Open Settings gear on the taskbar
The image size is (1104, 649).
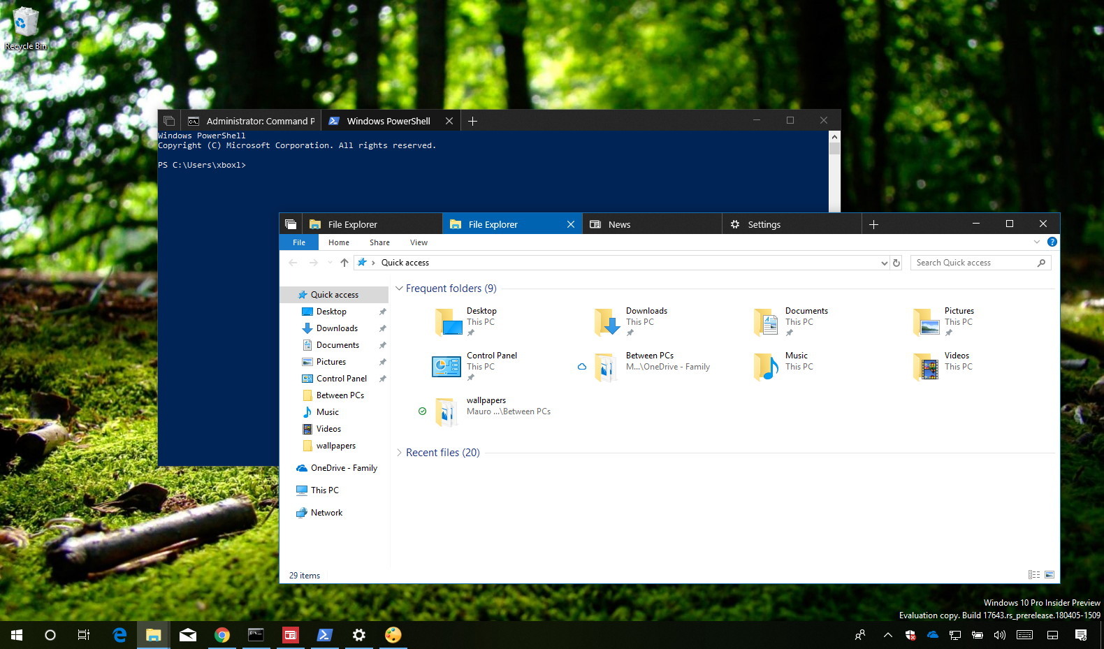359,635
